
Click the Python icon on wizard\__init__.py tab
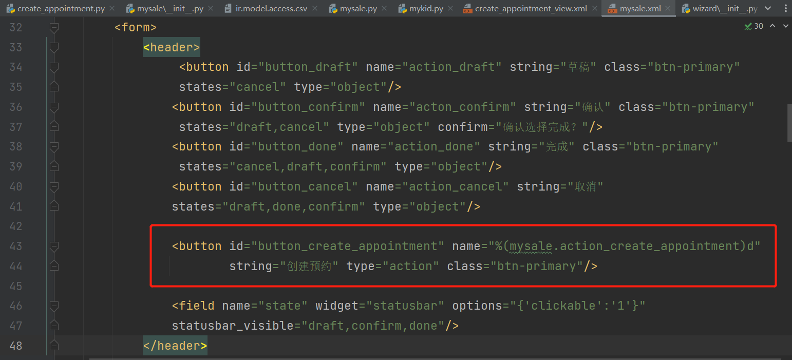coord(687,8)
